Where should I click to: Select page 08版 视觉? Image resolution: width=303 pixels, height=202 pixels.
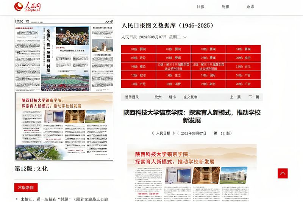click(x=243, y=58)
